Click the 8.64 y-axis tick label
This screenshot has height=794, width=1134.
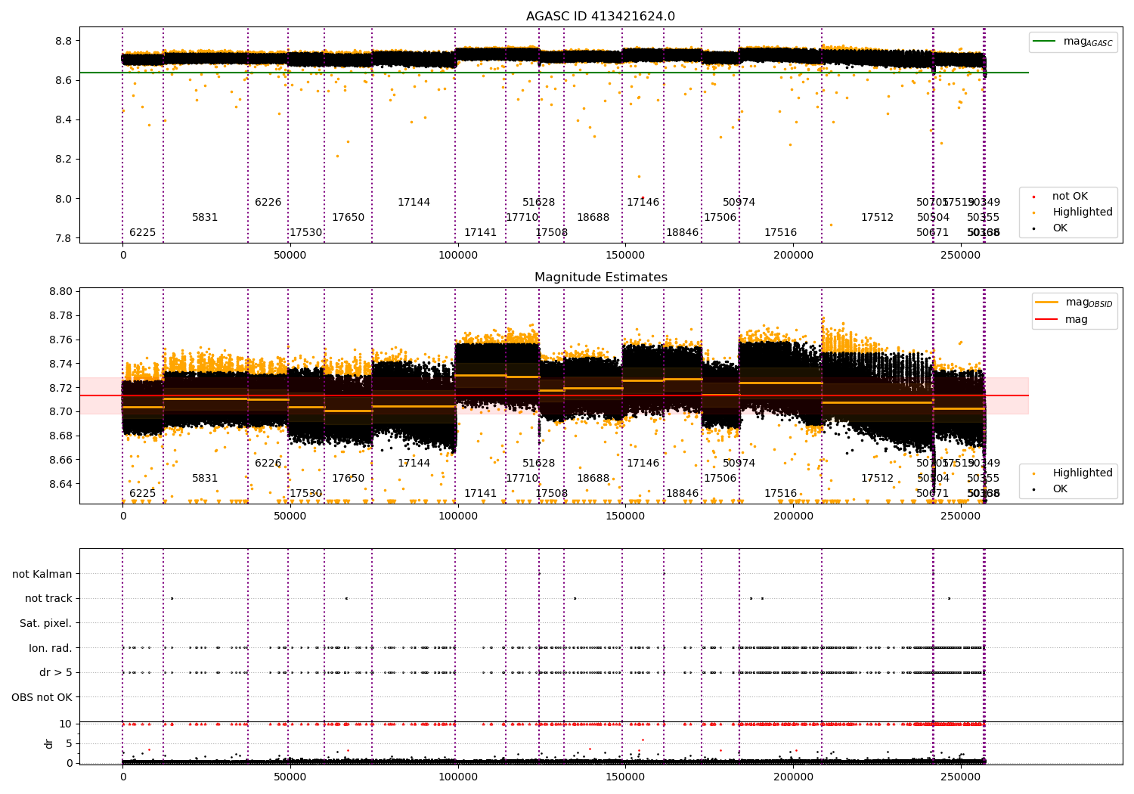[x=60, y=484]
